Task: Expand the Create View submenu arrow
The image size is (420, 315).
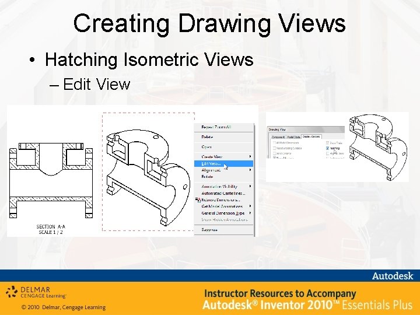Action: point(250,156)
